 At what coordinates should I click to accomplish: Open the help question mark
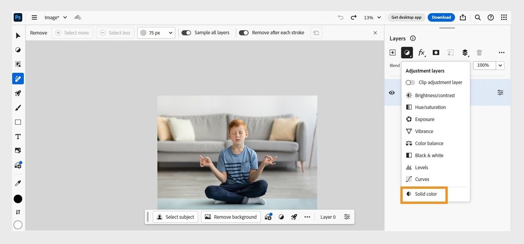[491, 17]
